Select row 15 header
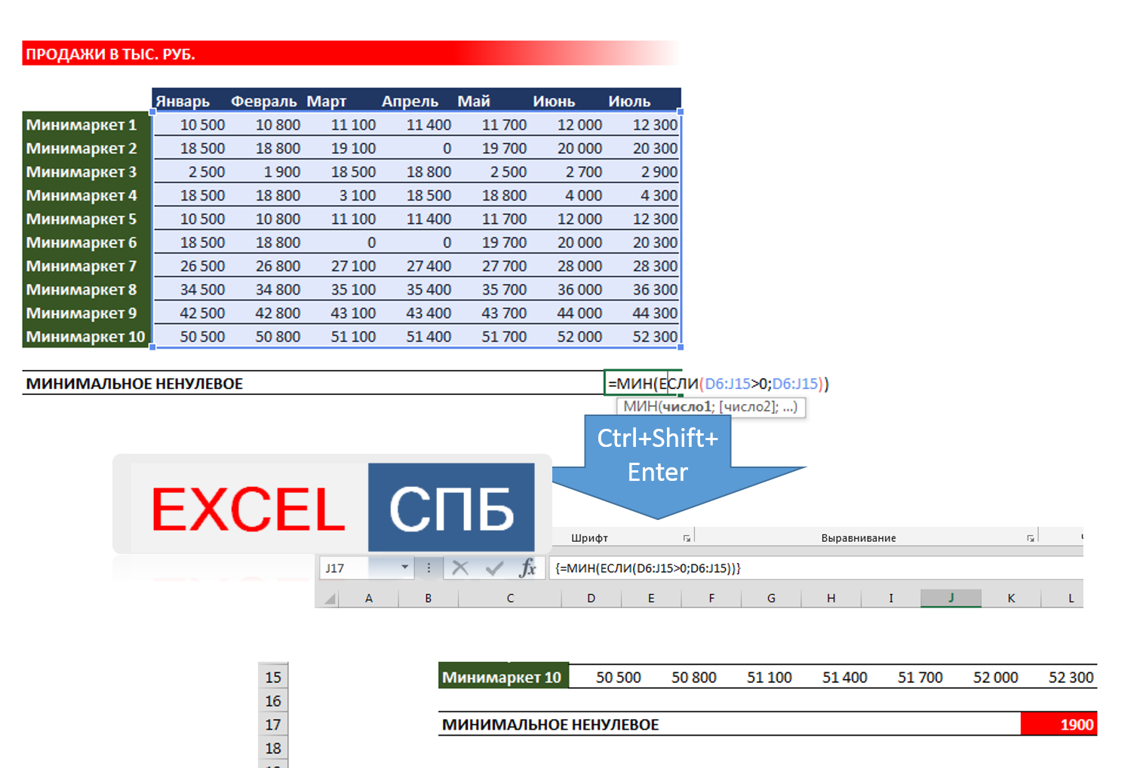This screenshot has width=1140, height=768. pyautogui.click(x=273, y=678)
